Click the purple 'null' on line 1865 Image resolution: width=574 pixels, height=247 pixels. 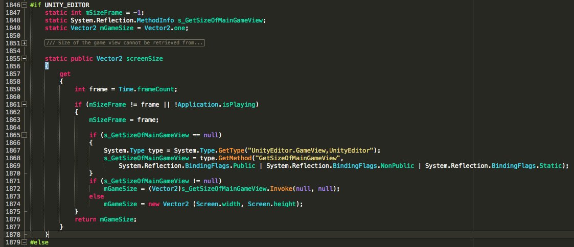211,135
